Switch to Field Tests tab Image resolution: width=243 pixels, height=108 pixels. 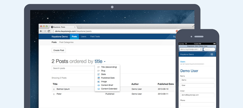[x=95, y=37]
